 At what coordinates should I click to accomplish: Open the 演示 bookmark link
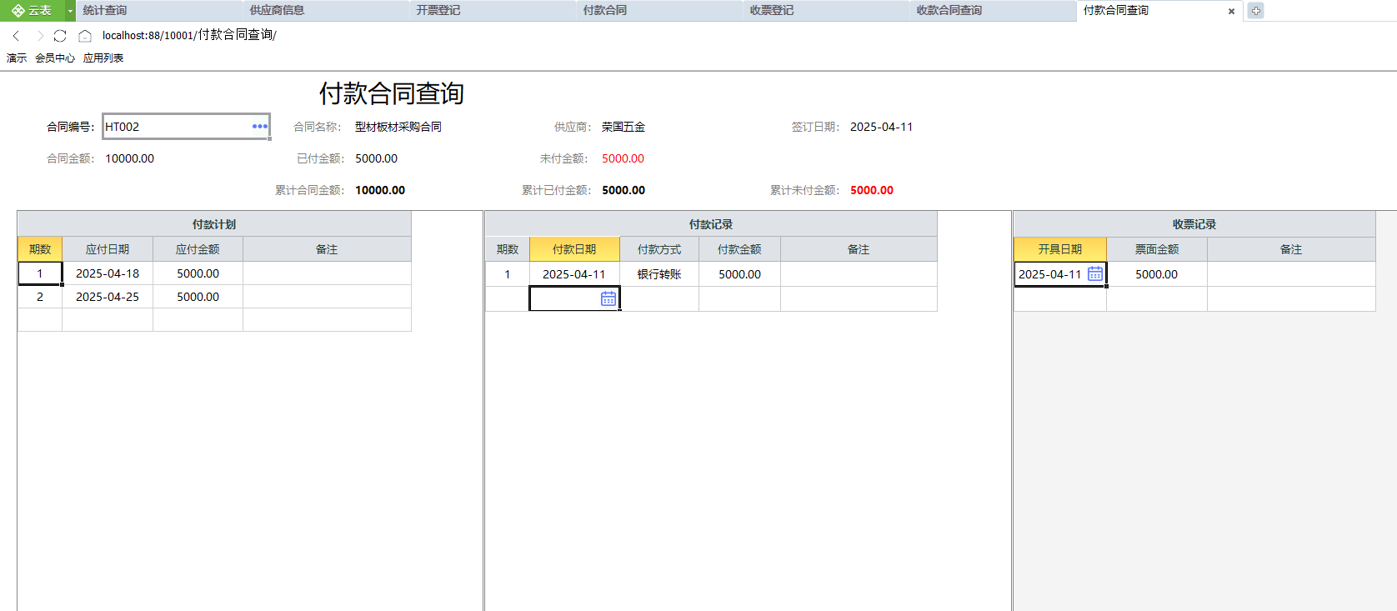(x=17, y=58)
